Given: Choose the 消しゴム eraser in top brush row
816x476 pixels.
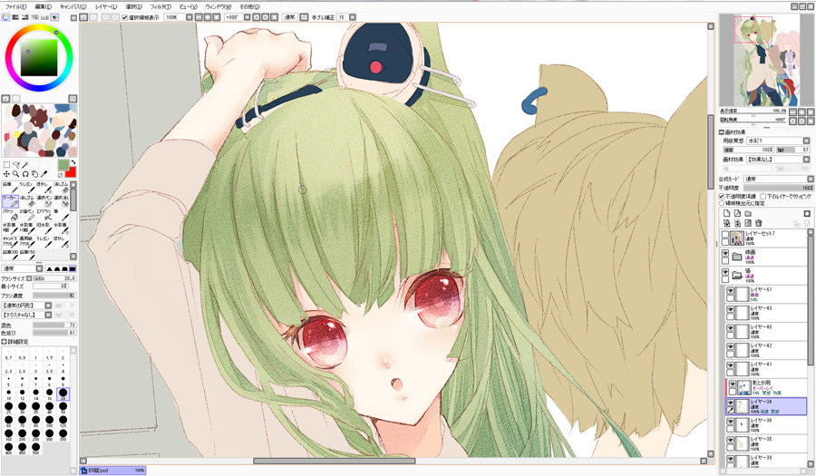Looking at the screenshot, I should pyautogui.click(x=62, y=188).
